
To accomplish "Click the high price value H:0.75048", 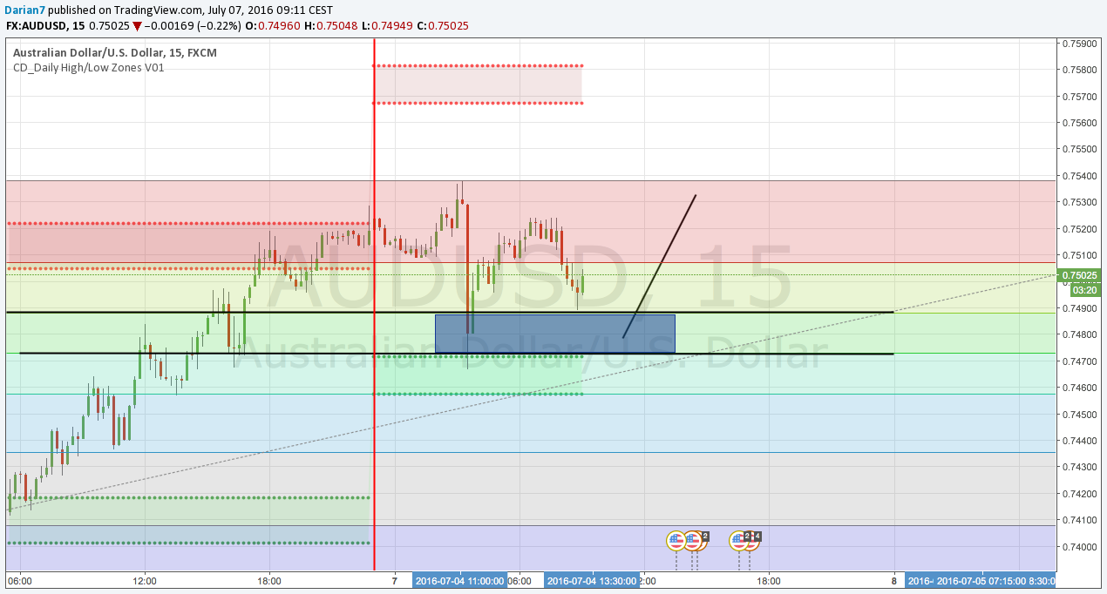I will [x=330, y=26].
